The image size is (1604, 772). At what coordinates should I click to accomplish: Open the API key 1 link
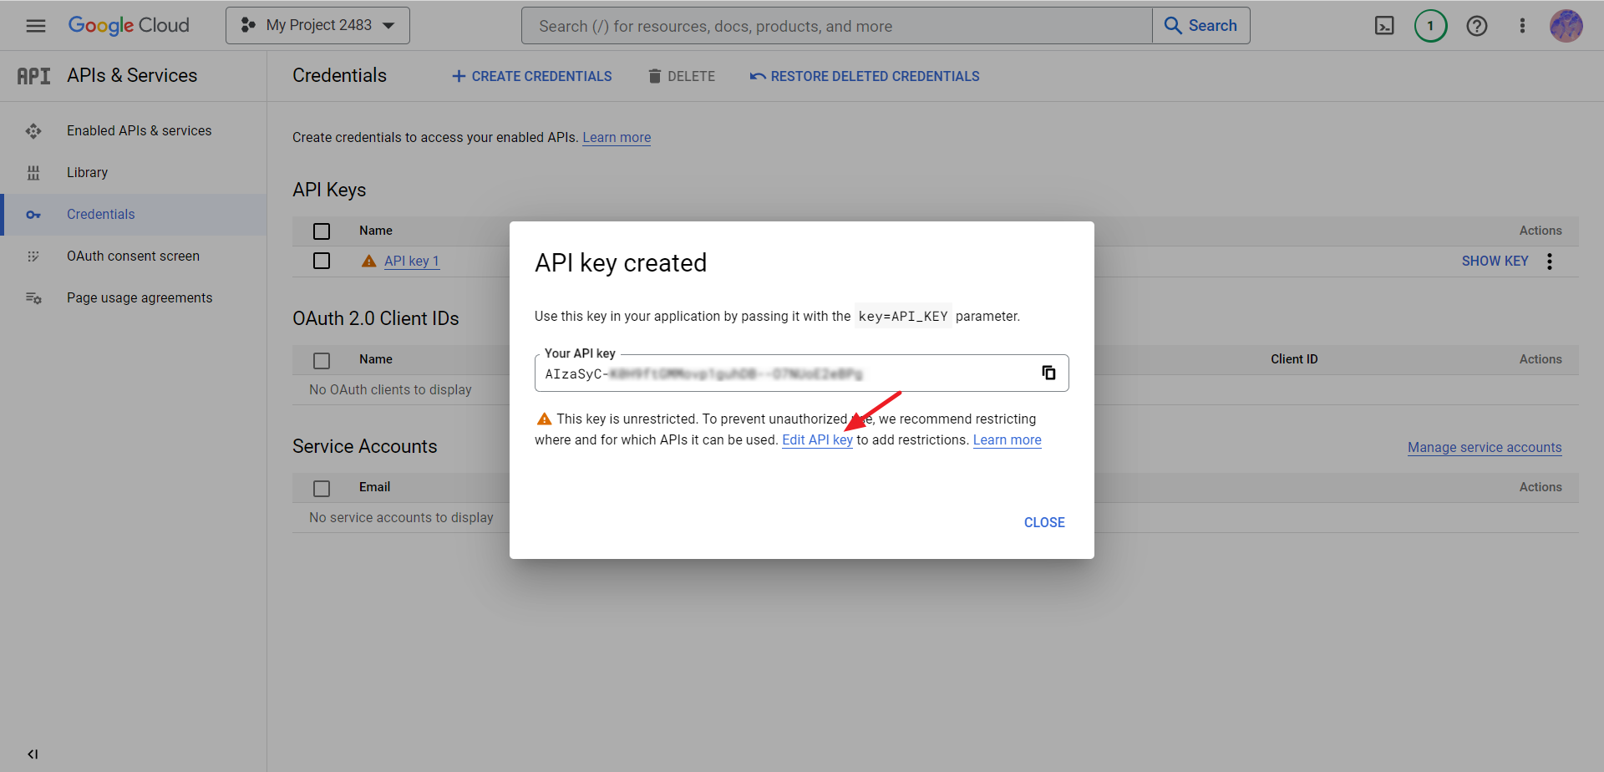point(412,262)
